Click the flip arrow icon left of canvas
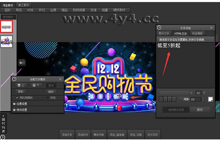The height and width of the screenshot is (141, 220). click(x=22, y=63)
